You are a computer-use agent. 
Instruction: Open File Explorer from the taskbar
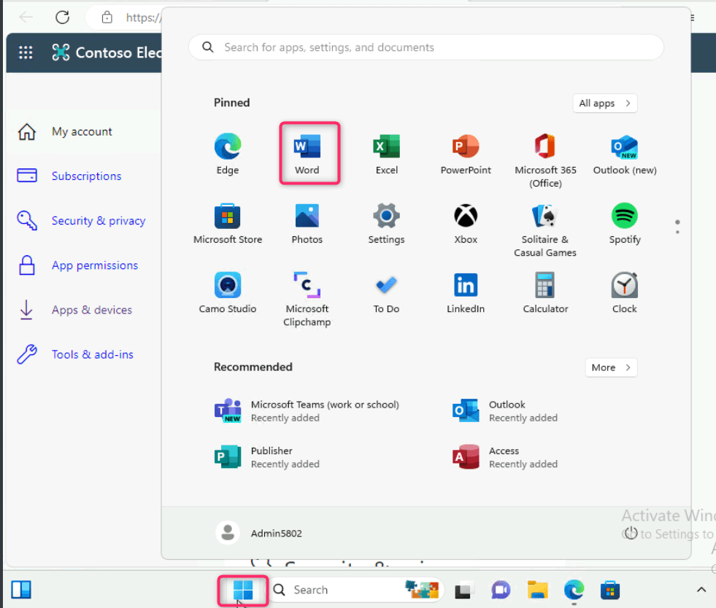(x=537, y=590)
